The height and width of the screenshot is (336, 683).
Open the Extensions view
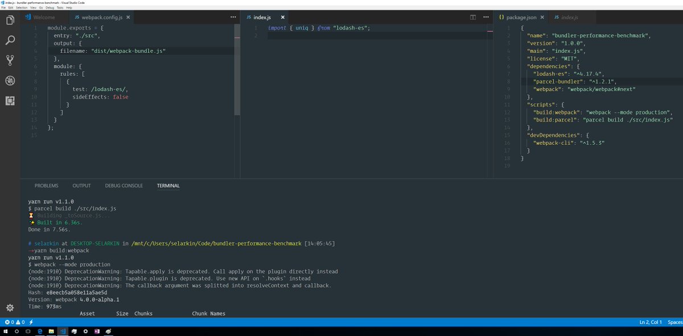(x=10, y=101)
